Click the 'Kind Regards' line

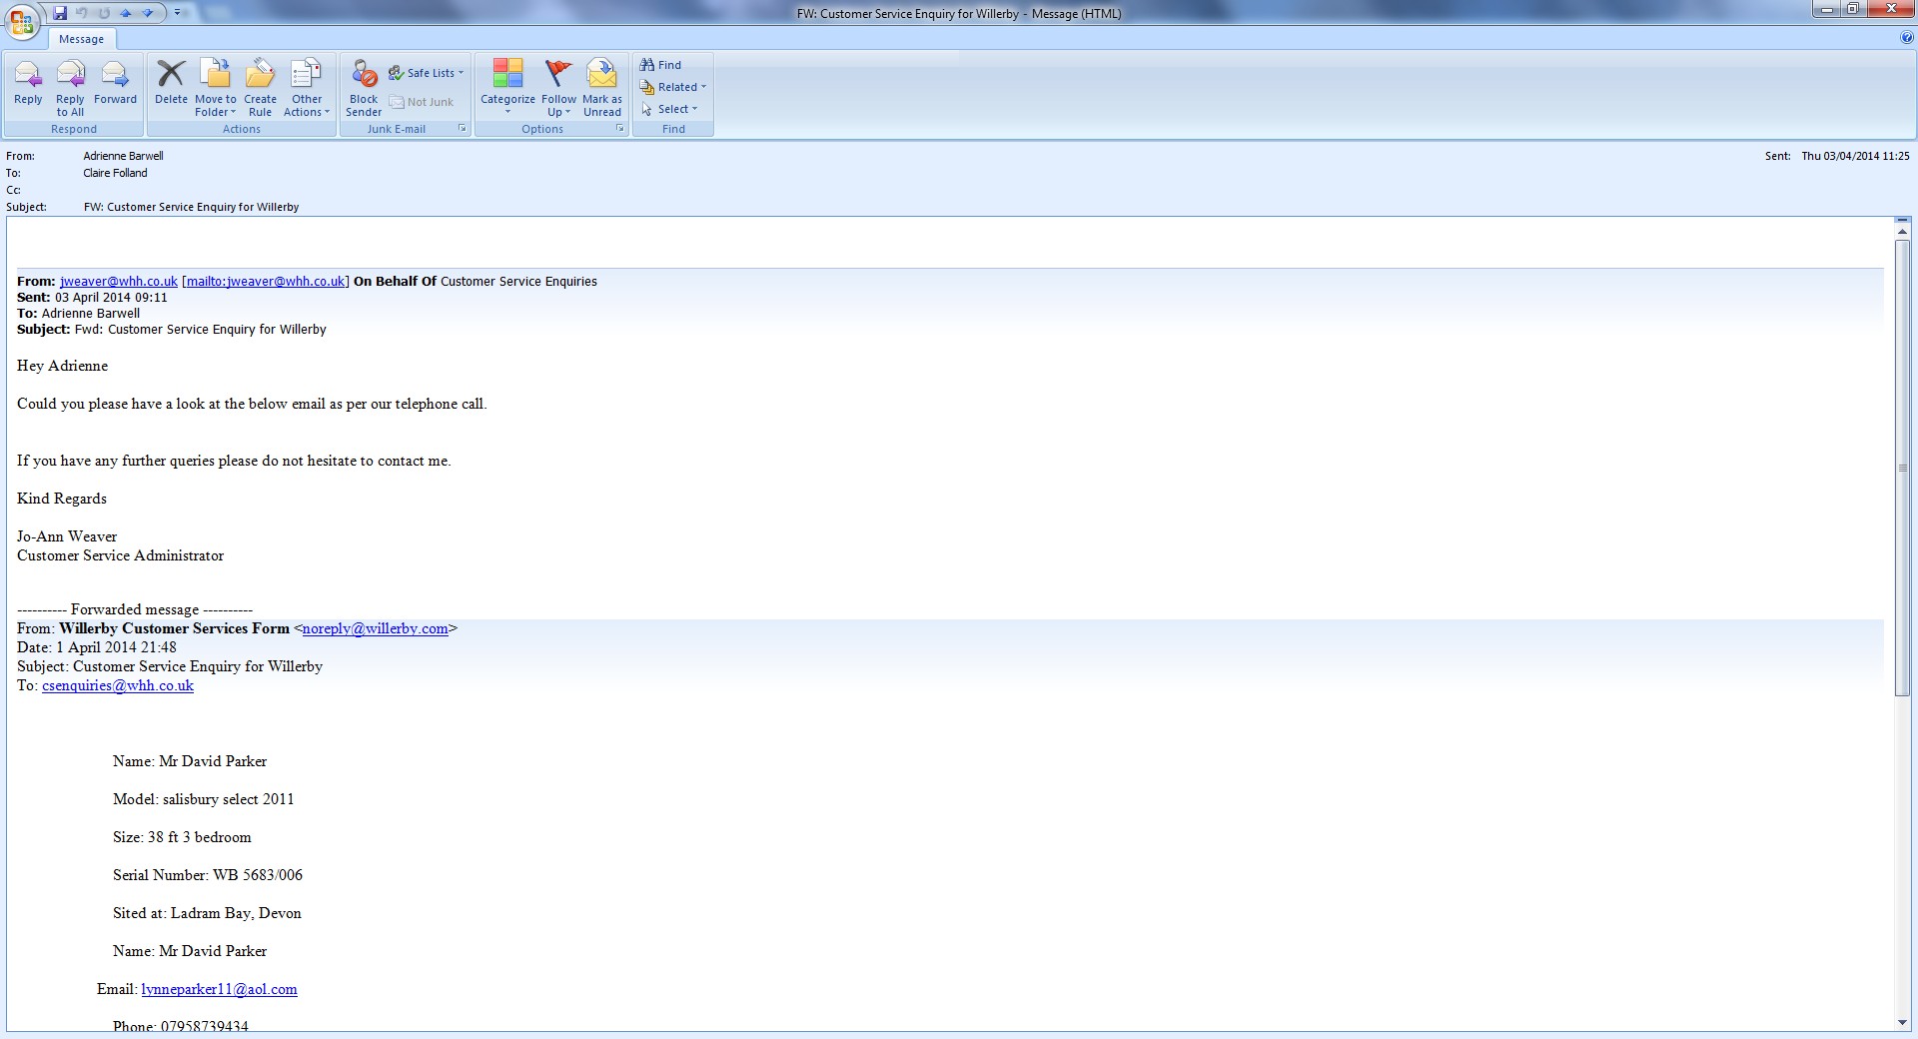62,499
